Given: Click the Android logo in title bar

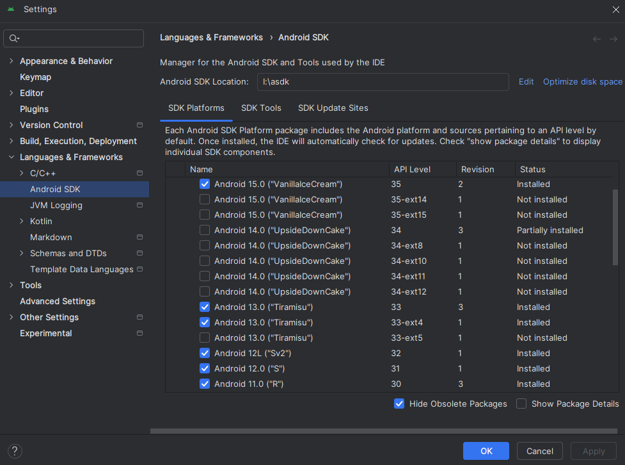Looking at the screenshot, I should tap(11, 9).
